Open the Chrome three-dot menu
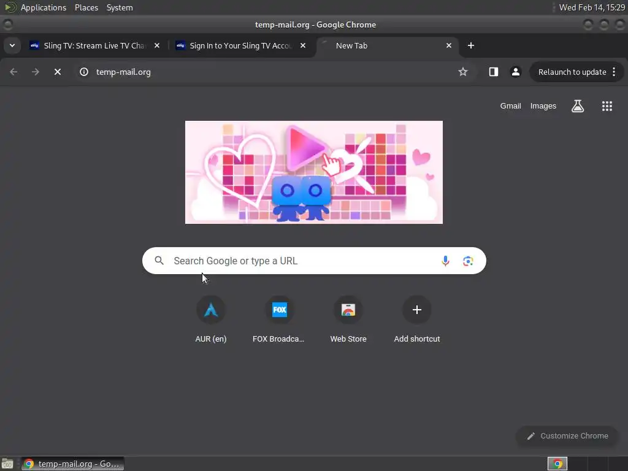This screenshot has height=471, width=628. (x=614, y=72)
